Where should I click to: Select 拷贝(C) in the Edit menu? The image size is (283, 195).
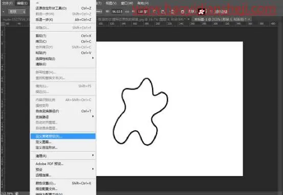click(x=63, y=41)
